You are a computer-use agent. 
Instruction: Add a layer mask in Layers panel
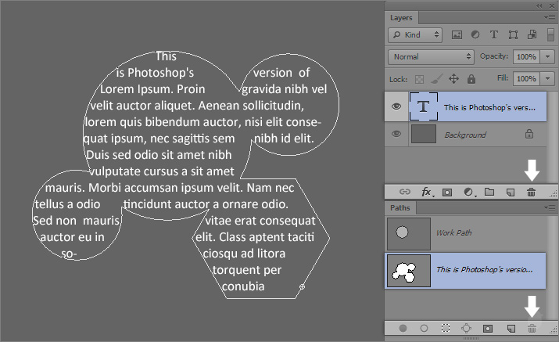click(x=448, y=191)
